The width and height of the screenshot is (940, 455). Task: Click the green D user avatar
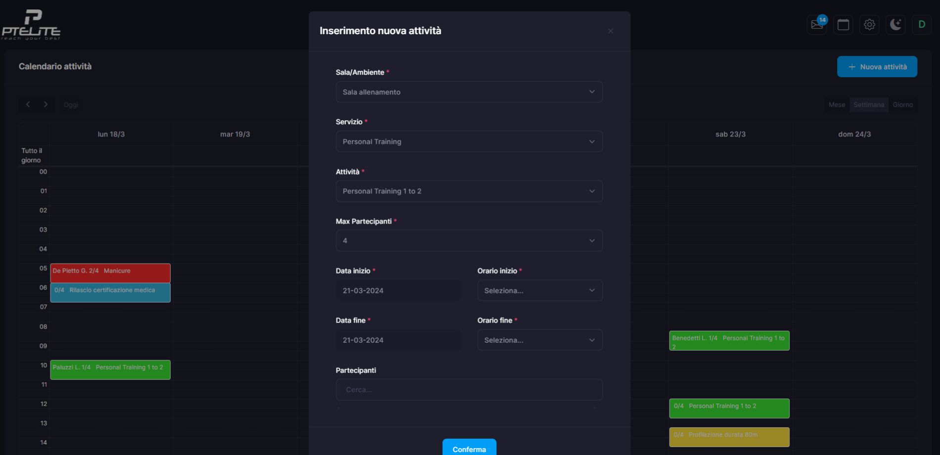pos(922,25)
